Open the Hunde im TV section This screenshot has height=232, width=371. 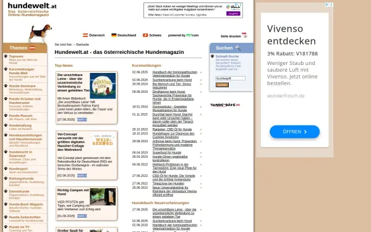[x=19, y=227]
